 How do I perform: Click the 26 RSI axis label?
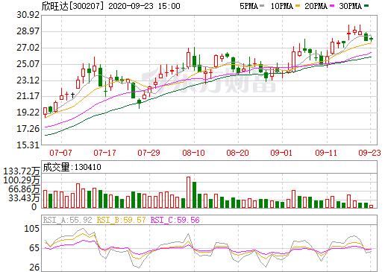coord(34,268)
